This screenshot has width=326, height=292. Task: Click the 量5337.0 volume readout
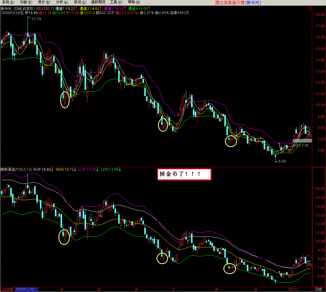coord(87,13)
